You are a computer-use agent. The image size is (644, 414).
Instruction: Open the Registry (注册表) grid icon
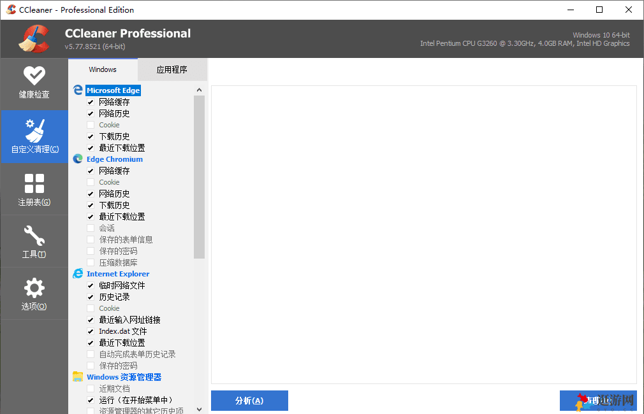(x=34, y=184)
